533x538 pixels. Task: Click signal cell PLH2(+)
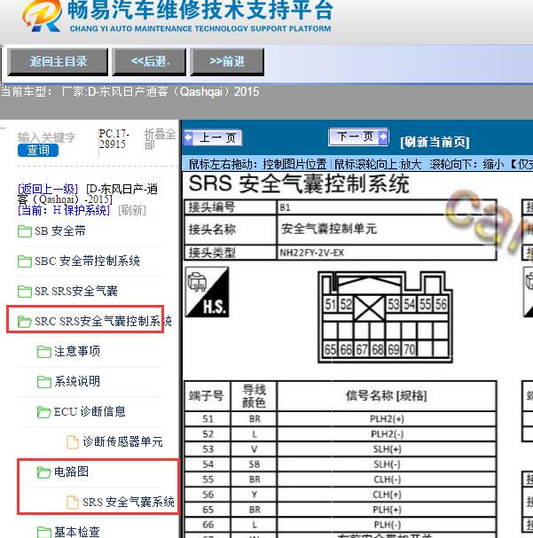387,419
